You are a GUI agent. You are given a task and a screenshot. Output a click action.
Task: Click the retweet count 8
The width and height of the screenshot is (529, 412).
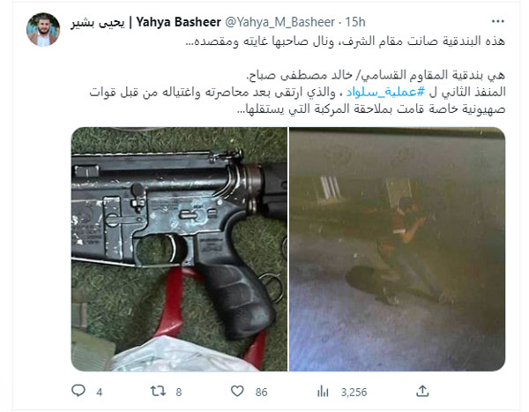[178, 392]
